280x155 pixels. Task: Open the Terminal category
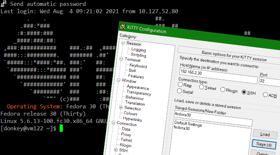[132, 59]
